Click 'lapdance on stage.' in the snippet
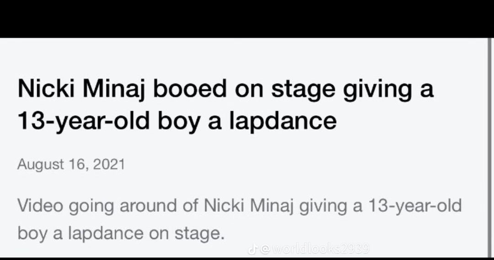Screen dimensions: 494x260 pos(146,233)
